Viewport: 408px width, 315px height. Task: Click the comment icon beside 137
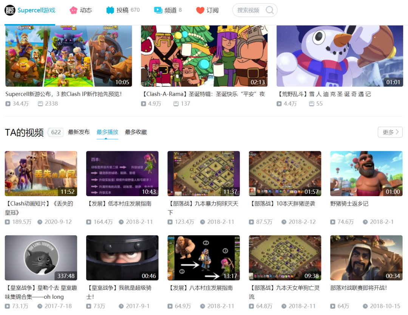pyautogui.click(x=176, y=104)
